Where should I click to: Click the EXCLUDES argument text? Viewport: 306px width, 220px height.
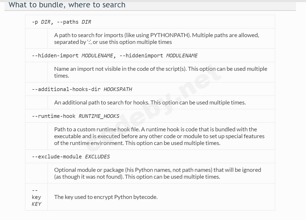pyautogui.click(x=97, y=157)
